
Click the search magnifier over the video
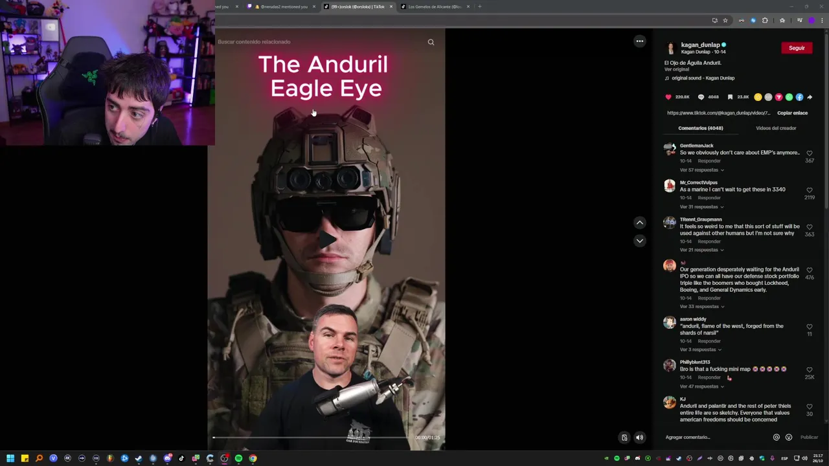(x=431, y=42)
